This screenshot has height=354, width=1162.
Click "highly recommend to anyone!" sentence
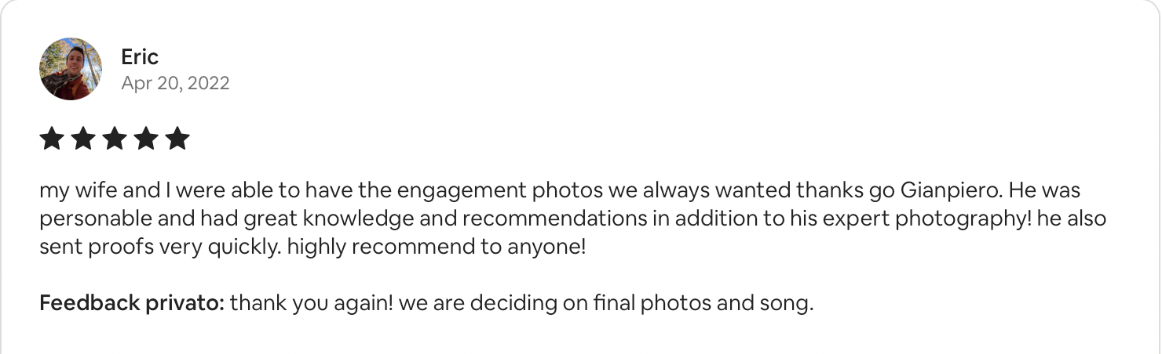point(437,248)
